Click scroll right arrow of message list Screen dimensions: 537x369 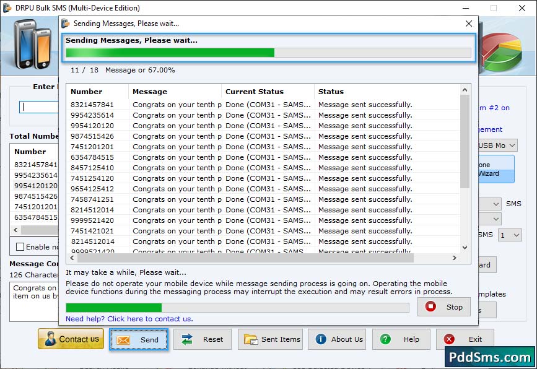click(455, 258)
